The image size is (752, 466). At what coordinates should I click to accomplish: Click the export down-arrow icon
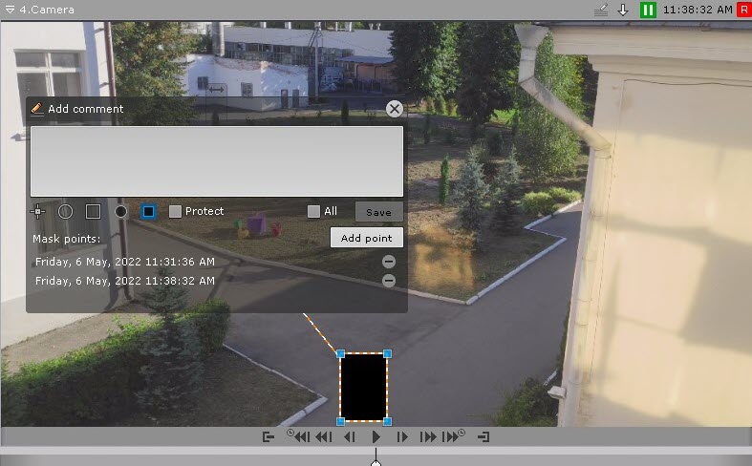623,10
